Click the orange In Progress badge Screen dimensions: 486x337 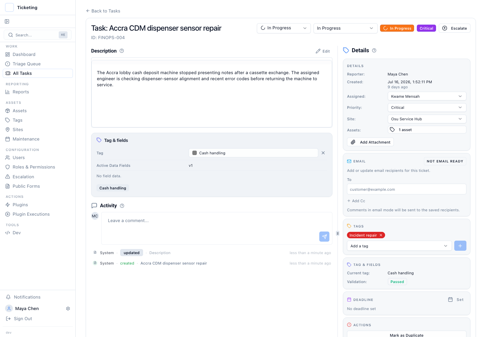point(397,28)
